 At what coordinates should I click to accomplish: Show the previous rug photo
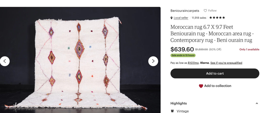5,61
